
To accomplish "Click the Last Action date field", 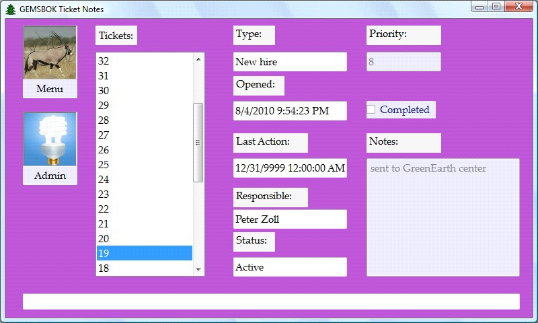I will (x=290, y=168).
